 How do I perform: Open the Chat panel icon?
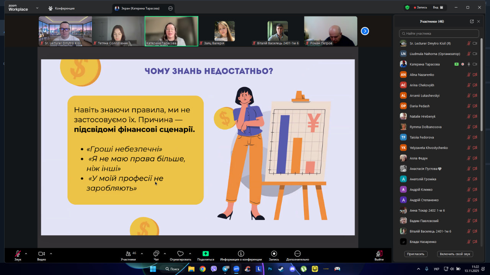[156, 254]
